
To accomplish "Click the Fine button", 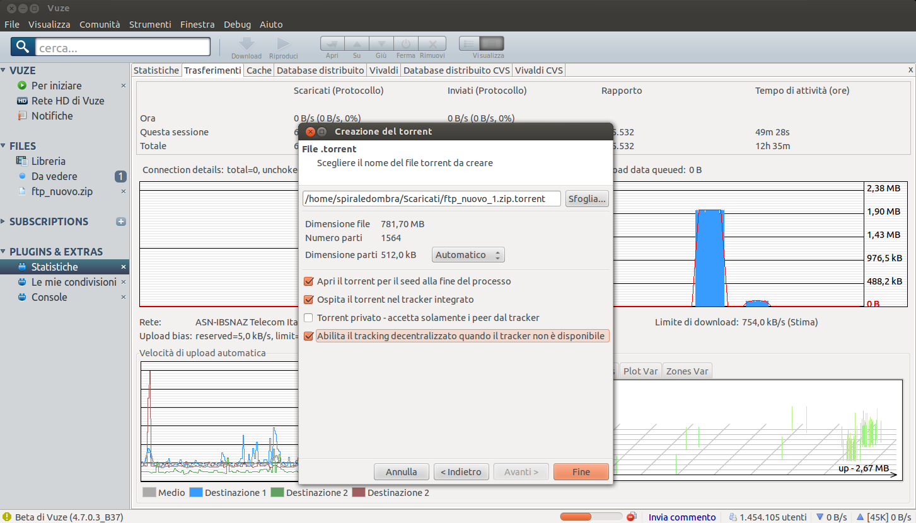I will click(x=581, y=472).
